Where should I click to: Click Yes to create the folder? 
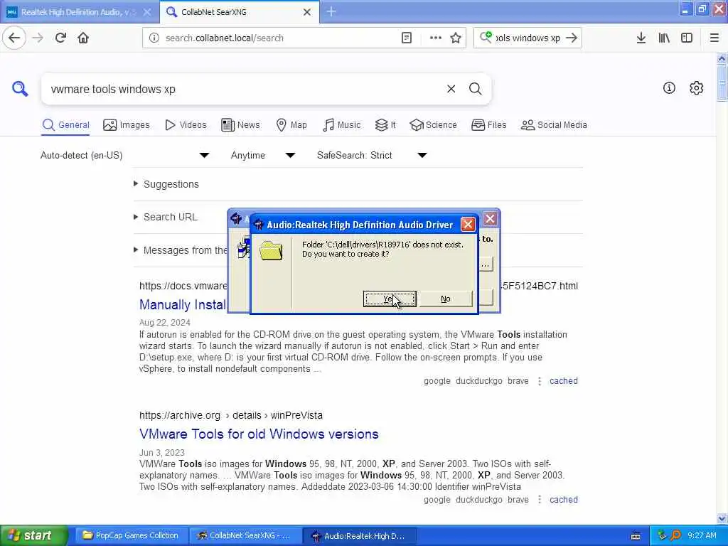[x=390, y=299]
